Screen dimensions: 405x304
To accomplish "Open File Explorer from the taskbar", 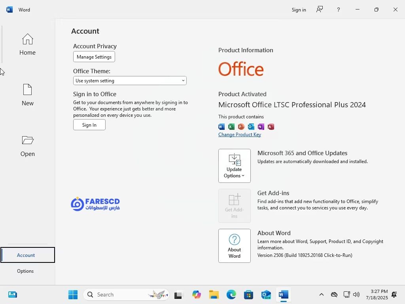I will click(214, 294).
